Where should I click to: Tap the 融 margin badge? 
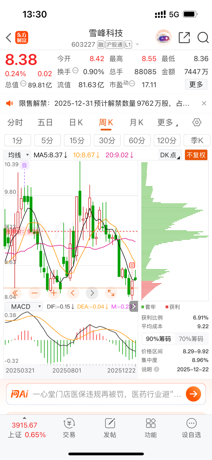click(x=101, y=45)
